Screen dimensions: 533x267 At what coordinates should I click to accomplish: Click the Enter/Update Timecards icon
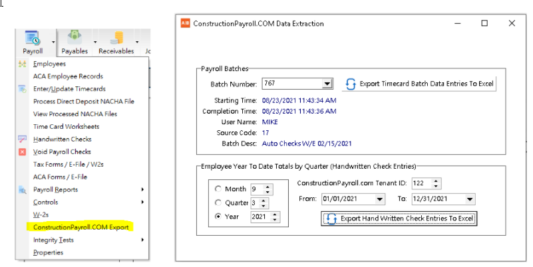(22, 89)
